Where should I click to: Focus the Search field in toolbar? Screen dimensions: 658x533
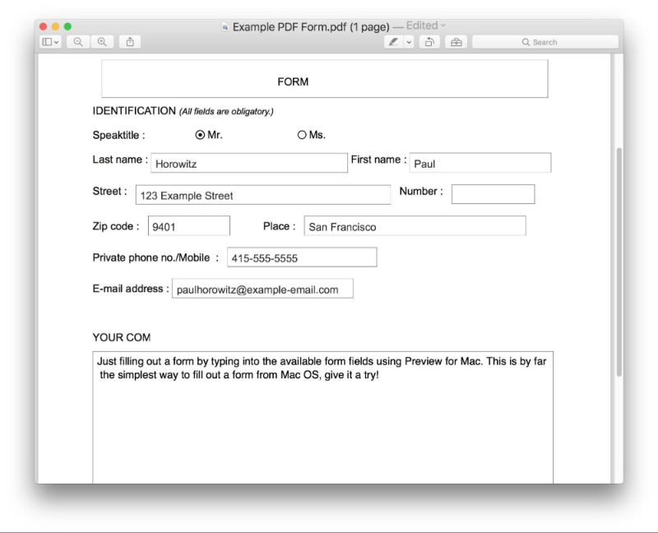[x=545, y=42]
